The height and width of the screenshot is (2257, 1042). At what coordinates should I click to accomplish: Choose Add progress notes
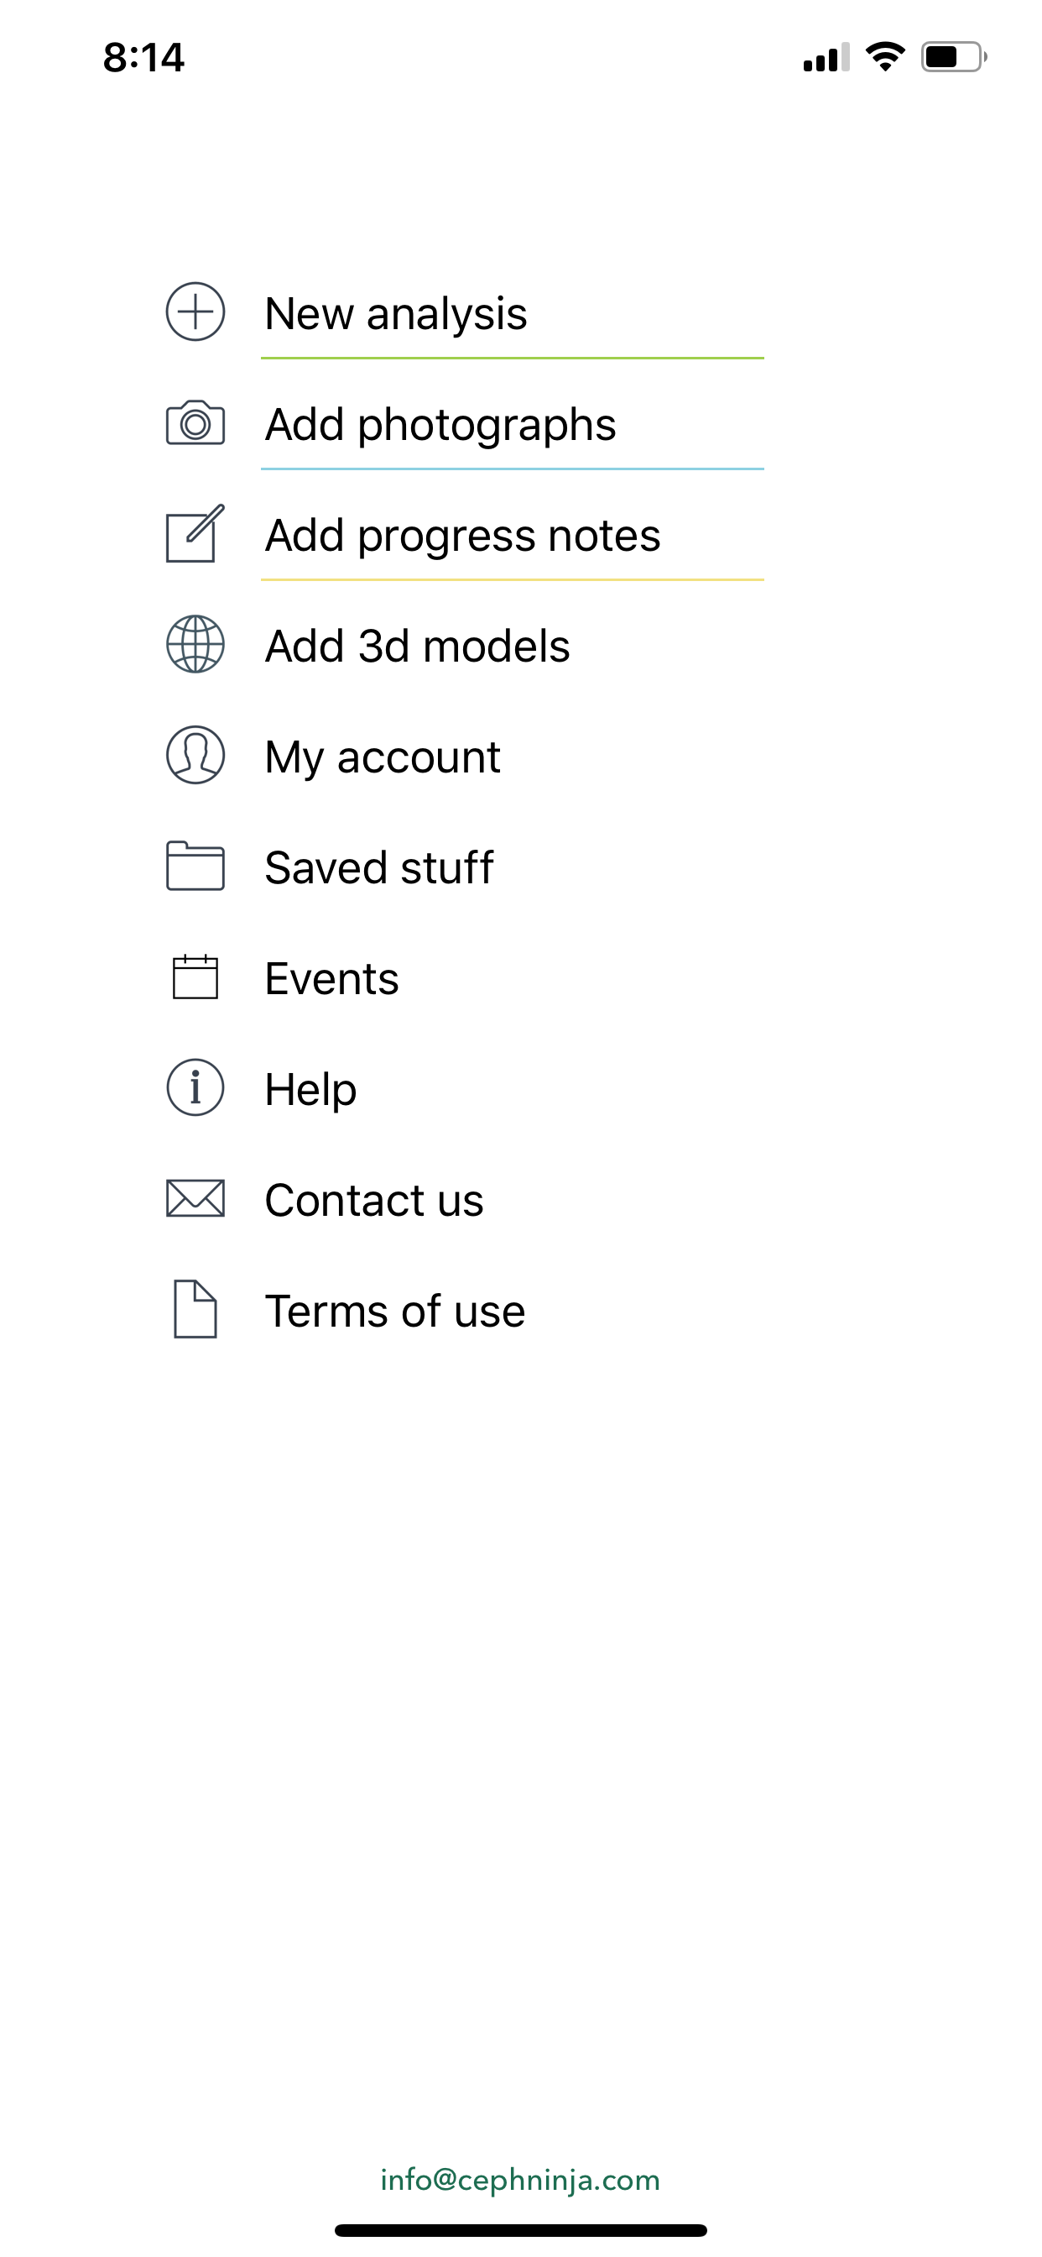pyautogui.click(x=462, y=536)
